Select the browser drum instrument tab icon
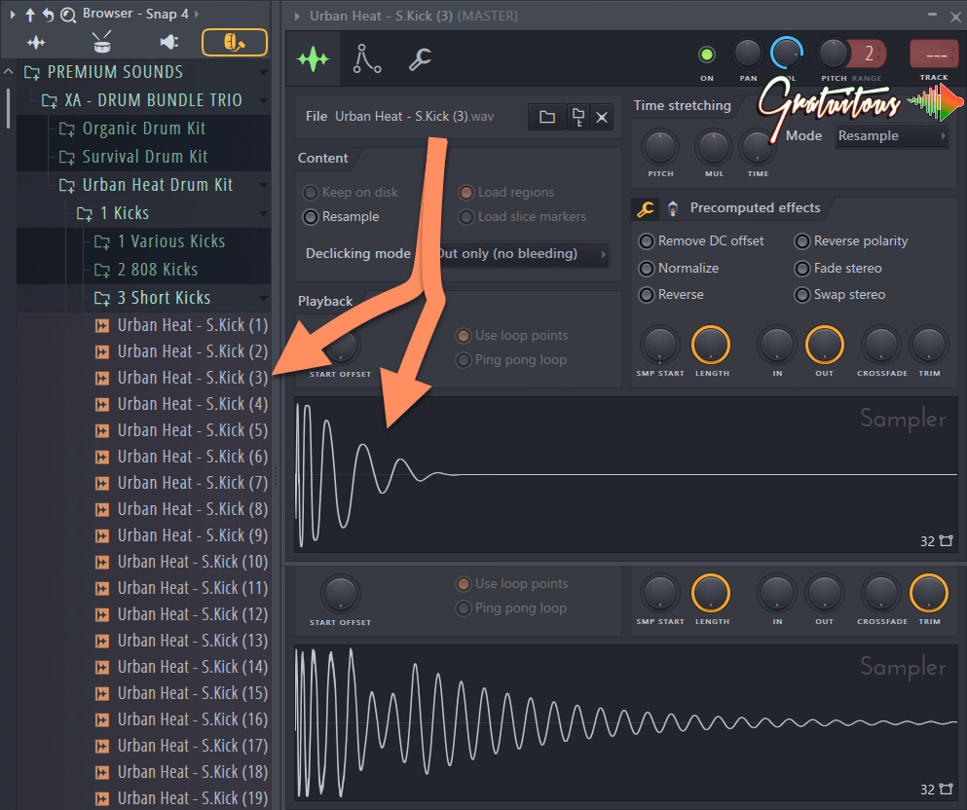The width and height of the screenshot is (967, 810). coord(101,42)
